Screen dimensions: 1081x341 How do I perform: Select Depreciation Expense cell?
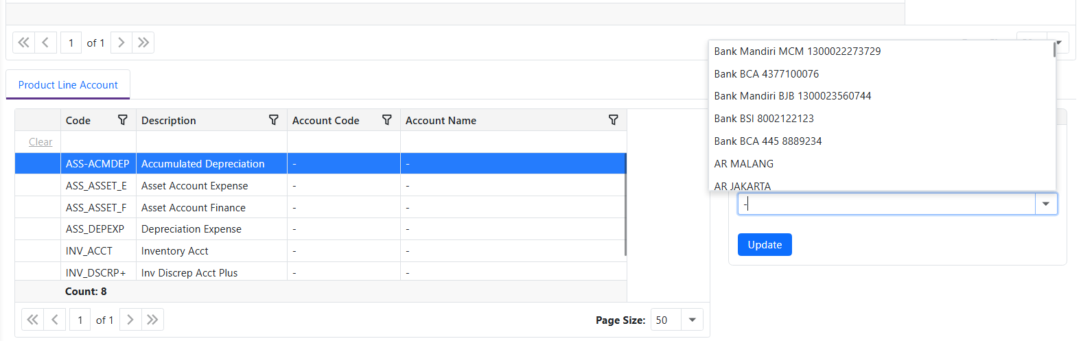(x=211, y=229)
